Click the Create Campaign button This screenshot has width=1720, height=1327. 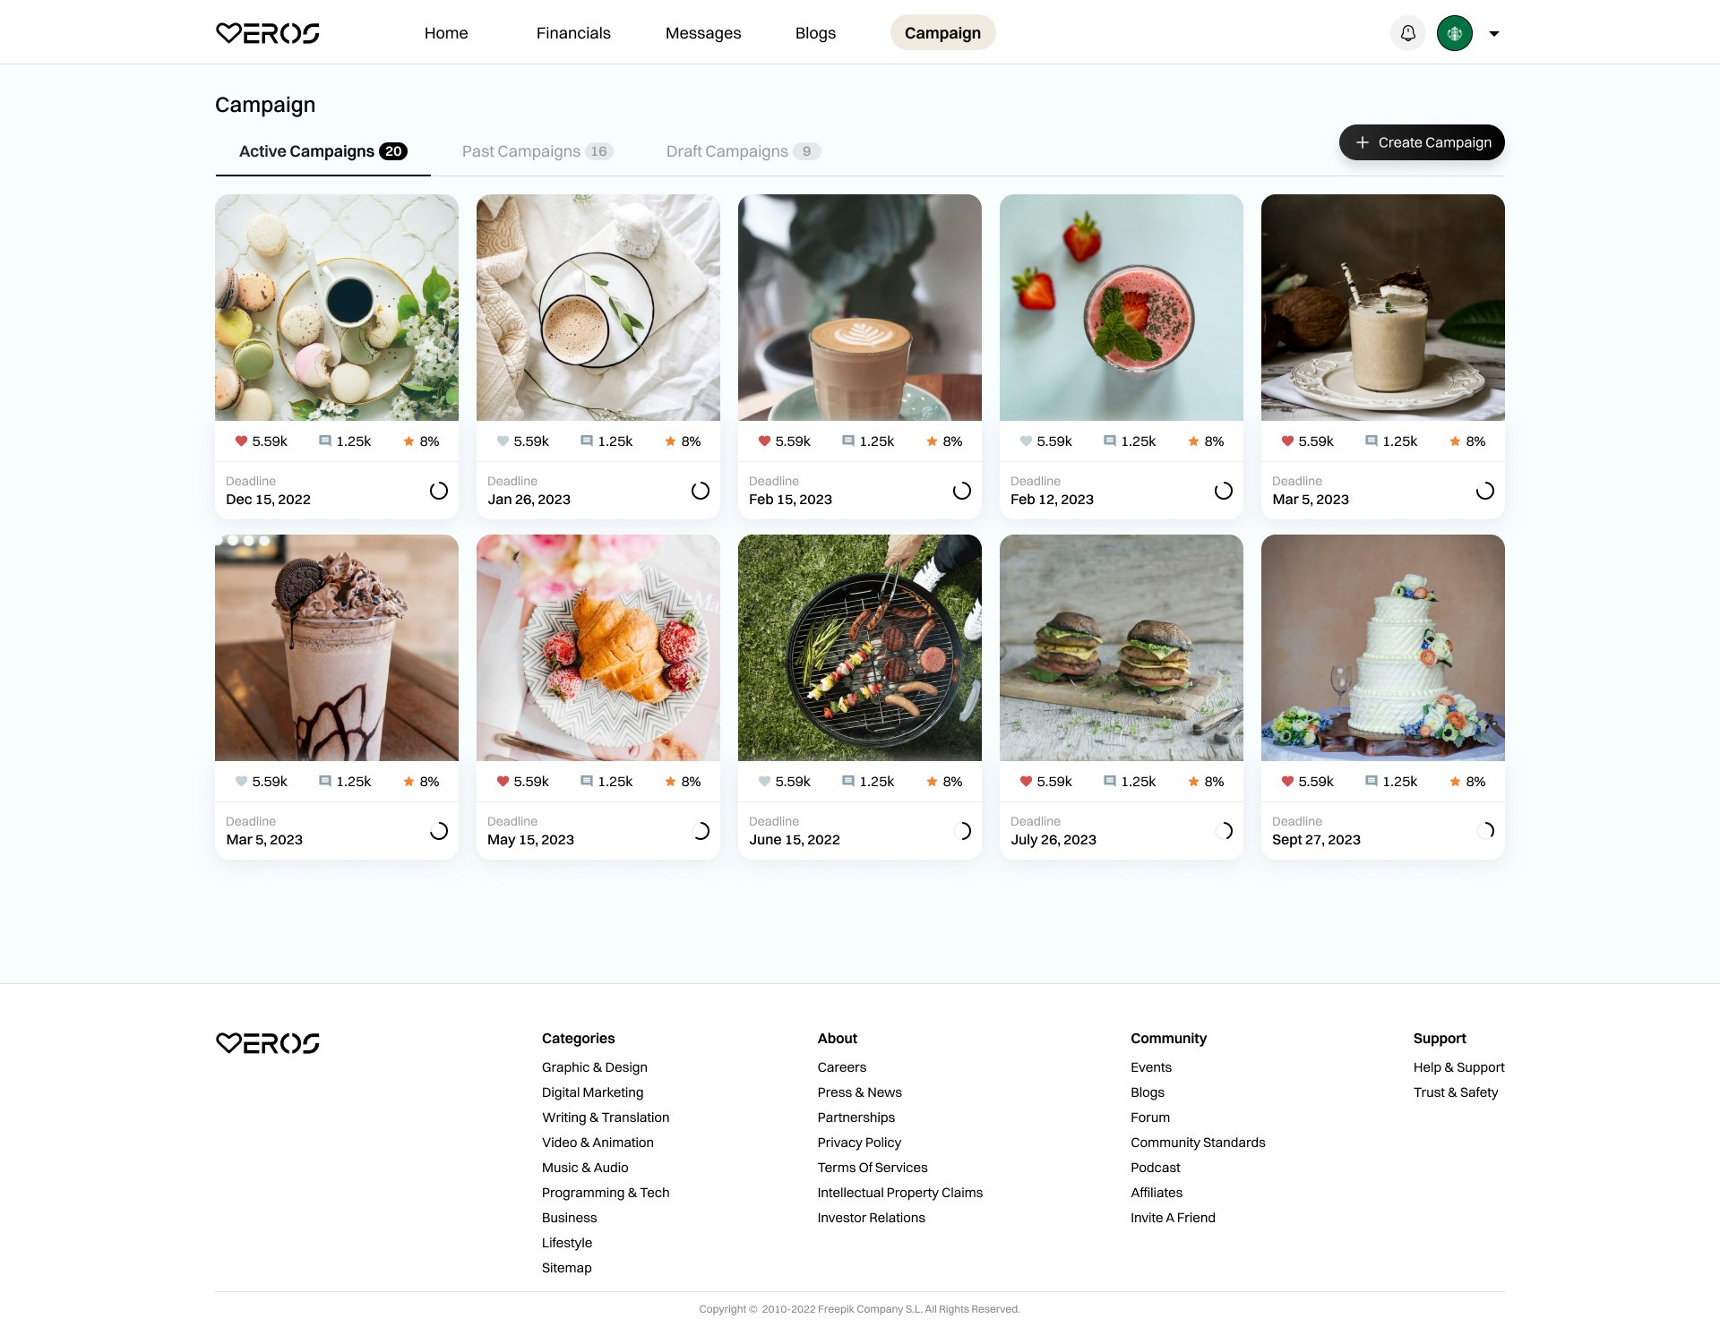pos(1422,142)
